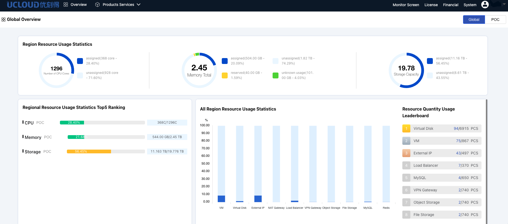The image size is (508, 224).
Task: Open the System menu
Action: click(x=470, y=5)
